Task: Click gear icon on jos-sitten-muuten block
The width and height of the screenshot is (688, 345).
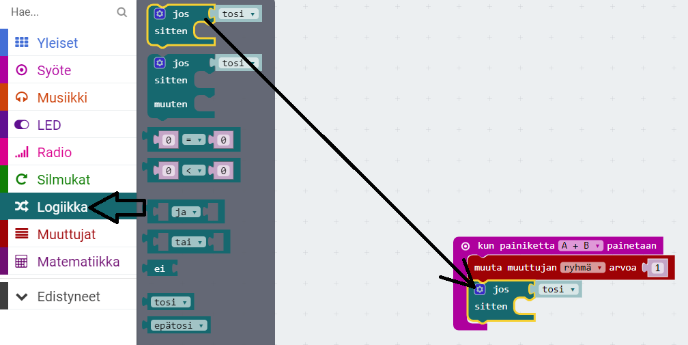Action: click(160, 63)
